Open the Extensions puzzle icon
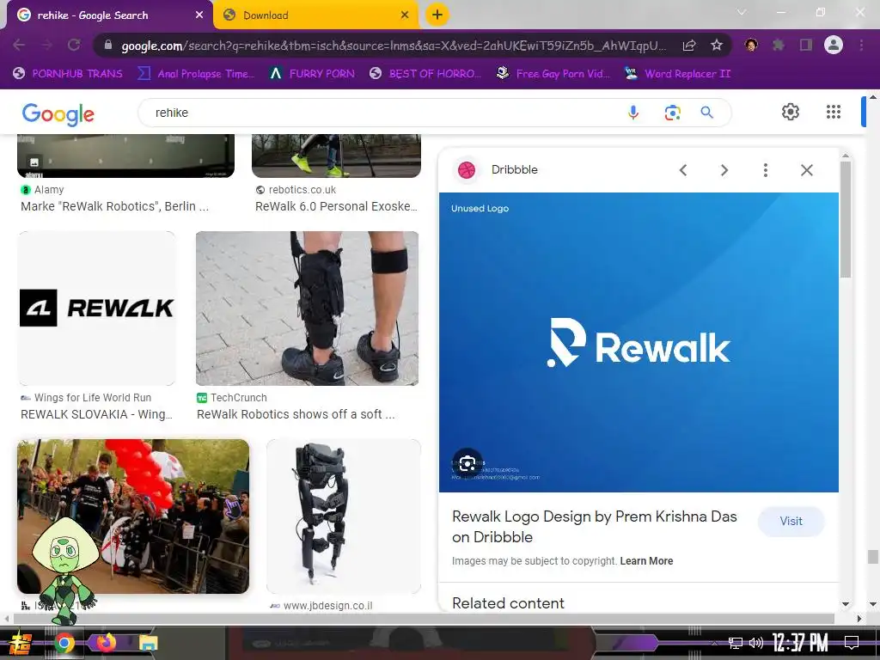This screenshot has height=660, width=880. [779, 45]
